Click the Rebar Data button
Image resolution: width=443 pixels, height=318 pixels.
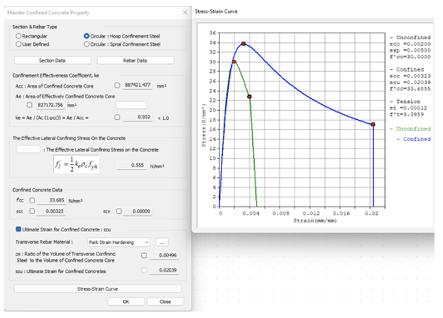[x=135, y=61]
